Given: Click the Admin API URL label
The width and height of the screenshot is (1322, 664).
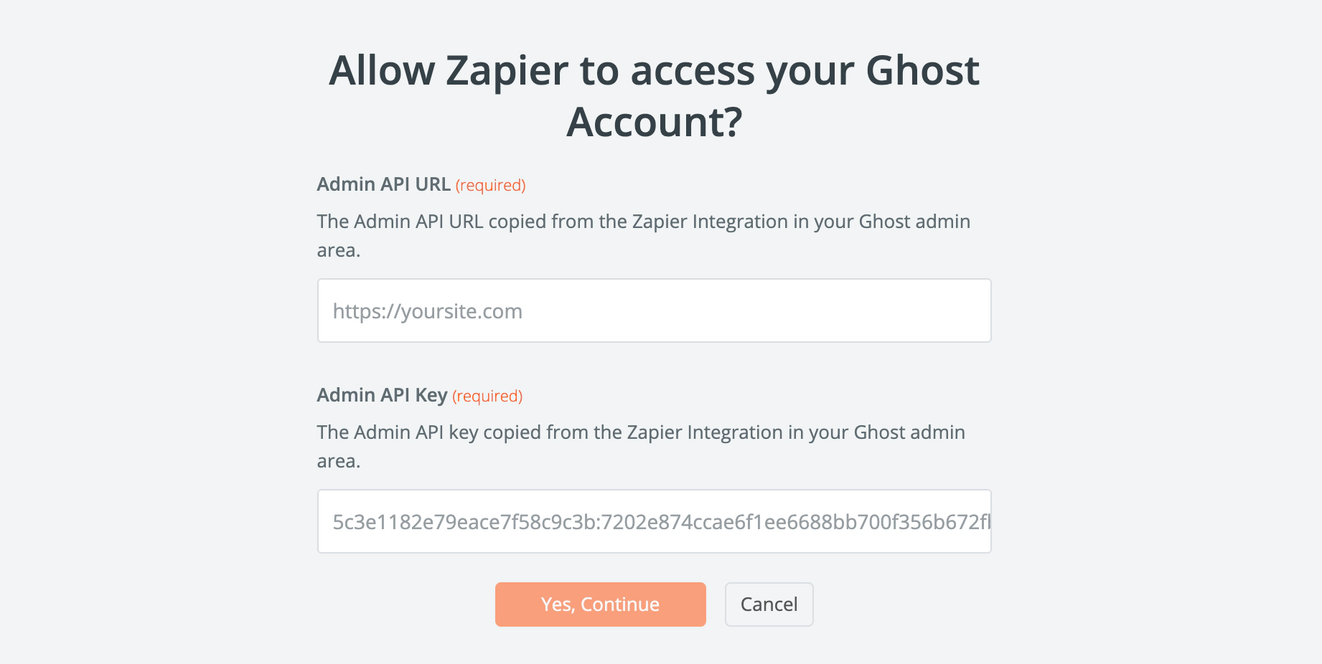Looking at the screenshot, I should (x=383, y=184).
